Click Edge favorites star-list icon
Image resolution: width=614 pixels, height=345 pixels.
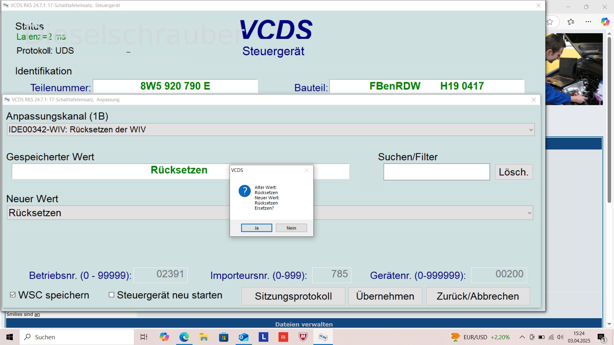[x=571, y=22]
